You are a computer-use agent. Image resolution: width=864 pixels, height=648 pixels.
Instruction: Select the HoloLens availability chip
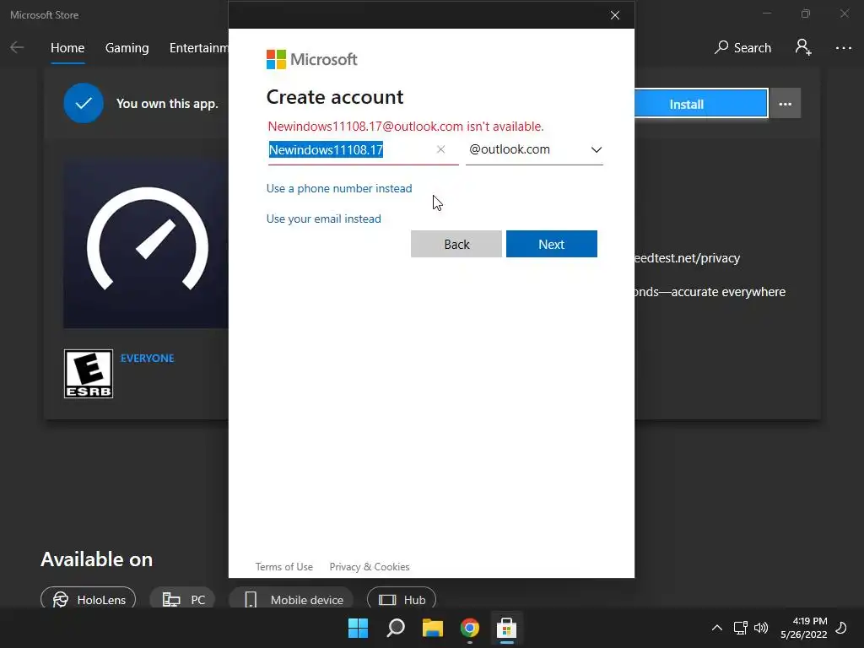pyautogui.click(x=88, y=600)
